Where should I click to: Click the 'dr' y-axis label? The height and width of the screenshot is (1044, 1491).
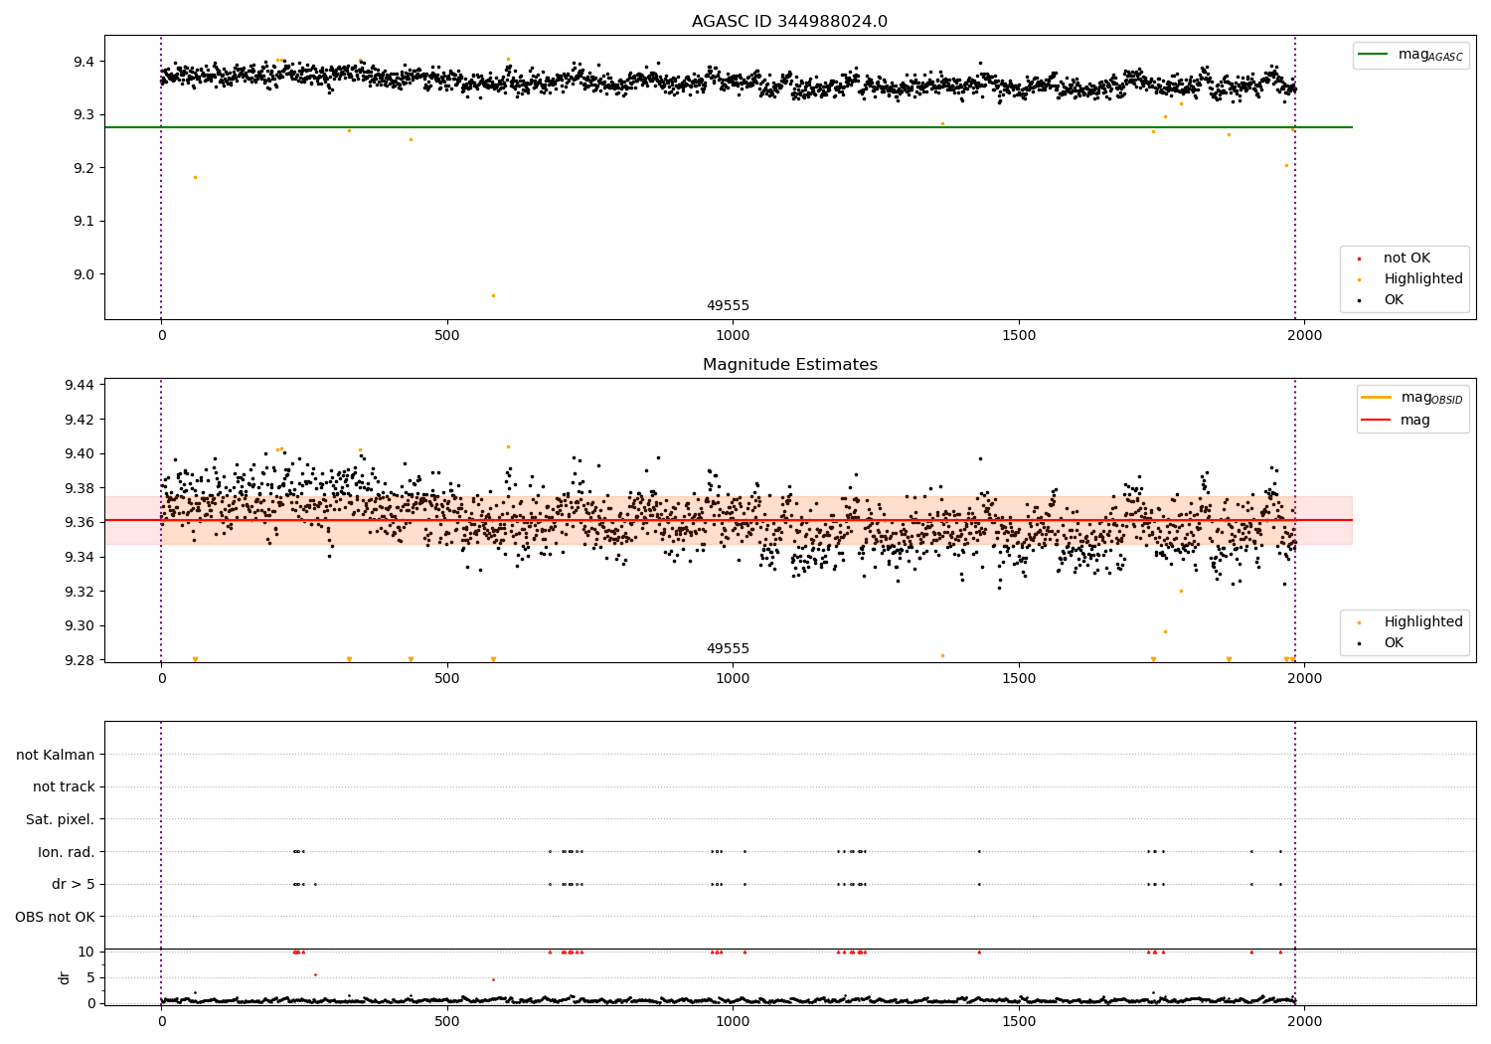65,977
